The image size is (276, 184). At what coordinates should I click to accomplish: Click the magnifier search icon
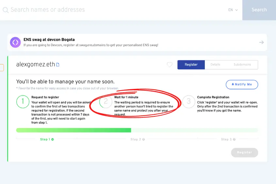(6, 10)
